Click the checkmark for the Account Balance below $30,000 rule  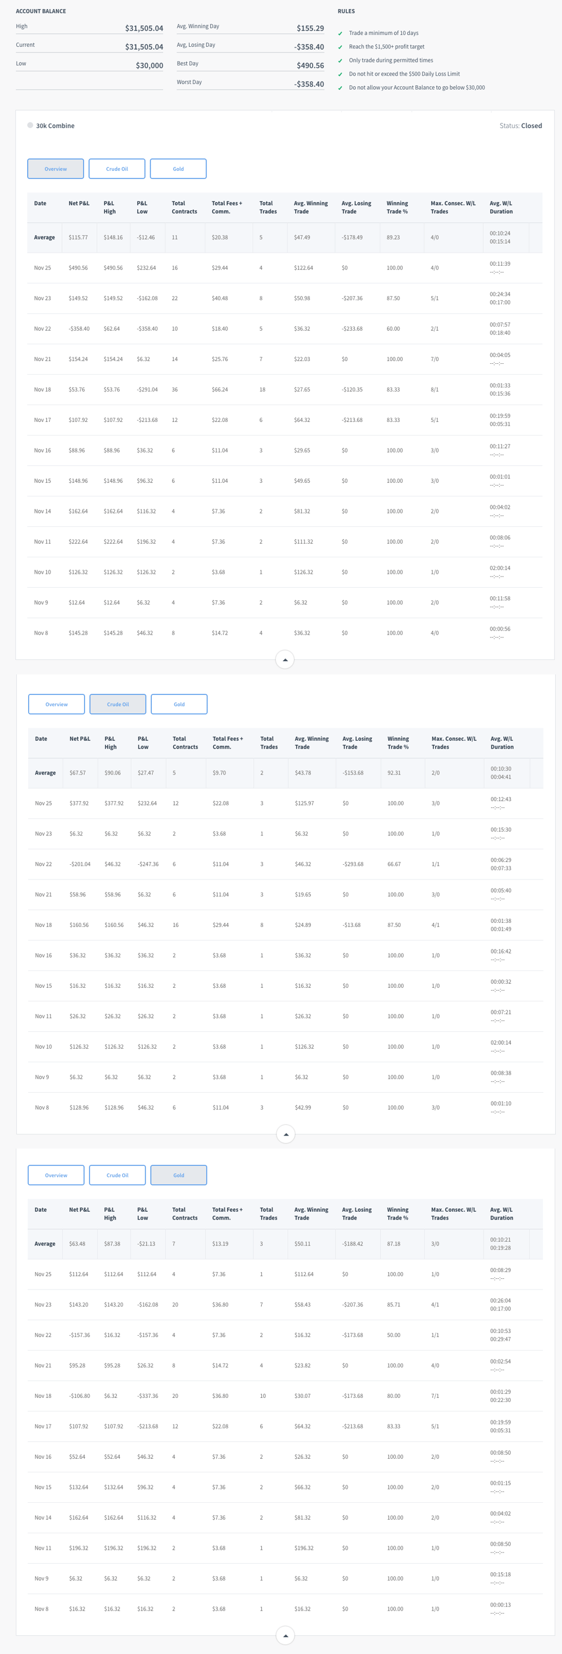tap(340, 88)
